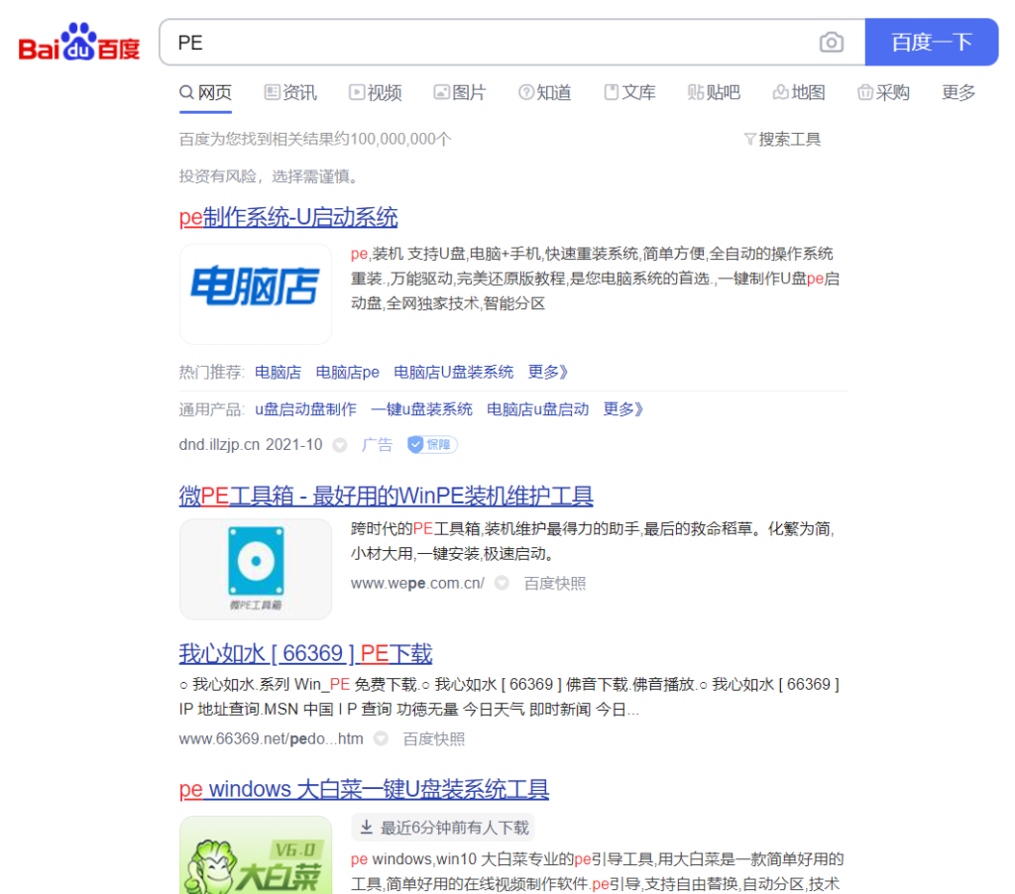The image size is (1015, 894).
Task: Expand 更多》 in 热门推荐 row
Action: (x=547, y=373)
